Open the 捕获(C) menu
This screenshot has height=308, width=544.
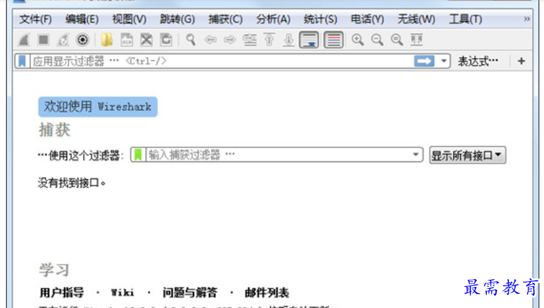pyautogui.click(x=225, y=19)
